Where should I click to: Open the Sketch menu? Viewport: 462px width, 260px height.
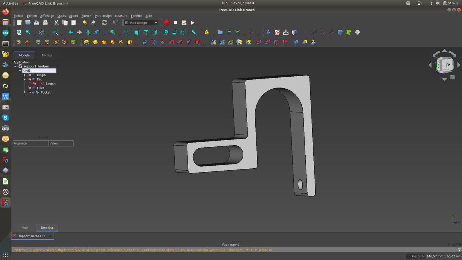(86, 16)
